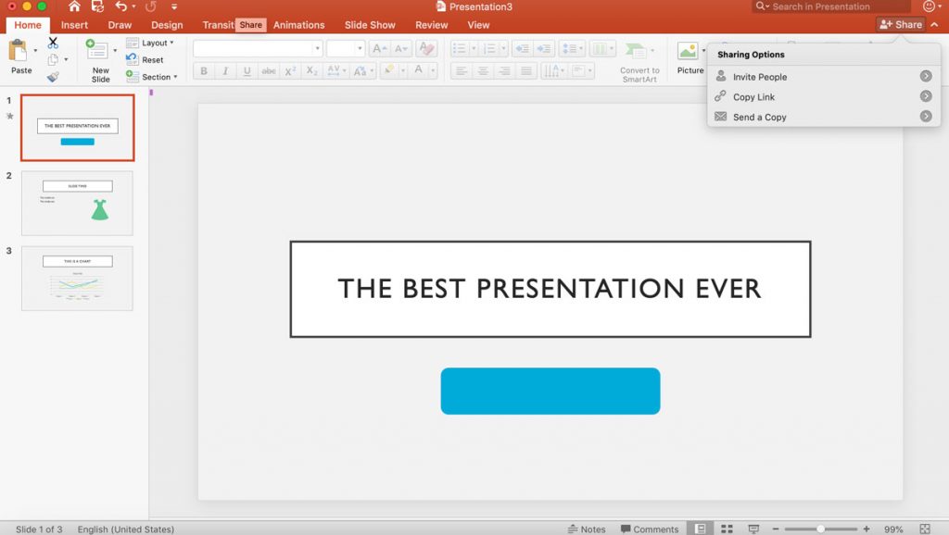949x535 pixels.
Task: Toggle Bold formatting
Action: pos(204,70)
